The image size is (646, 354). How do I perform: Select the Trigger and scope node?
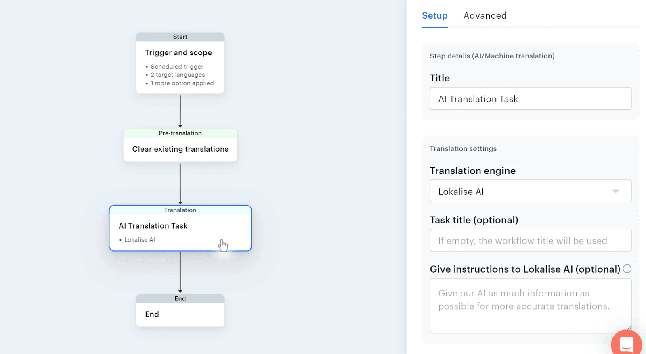178,53
